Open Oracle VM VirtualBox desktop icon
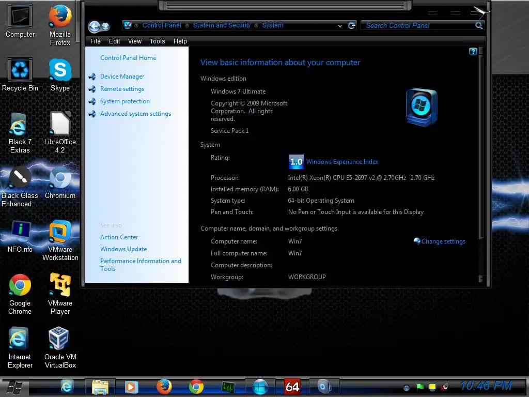The height and width of the screenshot is (397, 529). click(x=60, y=347)
